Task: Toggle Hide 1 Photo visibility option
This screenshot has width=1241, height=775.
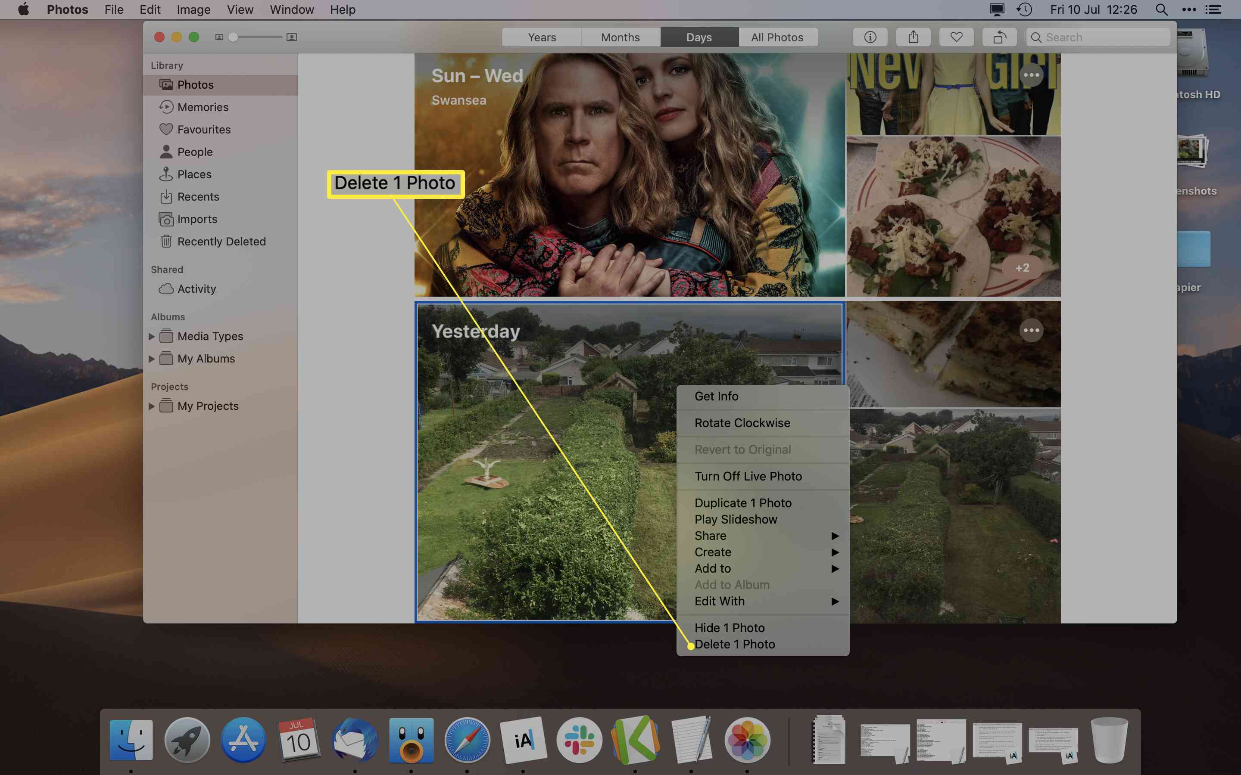Action: [730, 628]
